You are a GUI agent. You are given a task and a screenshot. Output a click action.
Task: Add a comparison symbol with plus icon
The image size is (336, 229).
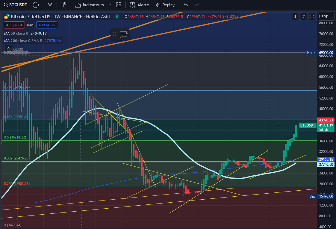tap(36, 5)
